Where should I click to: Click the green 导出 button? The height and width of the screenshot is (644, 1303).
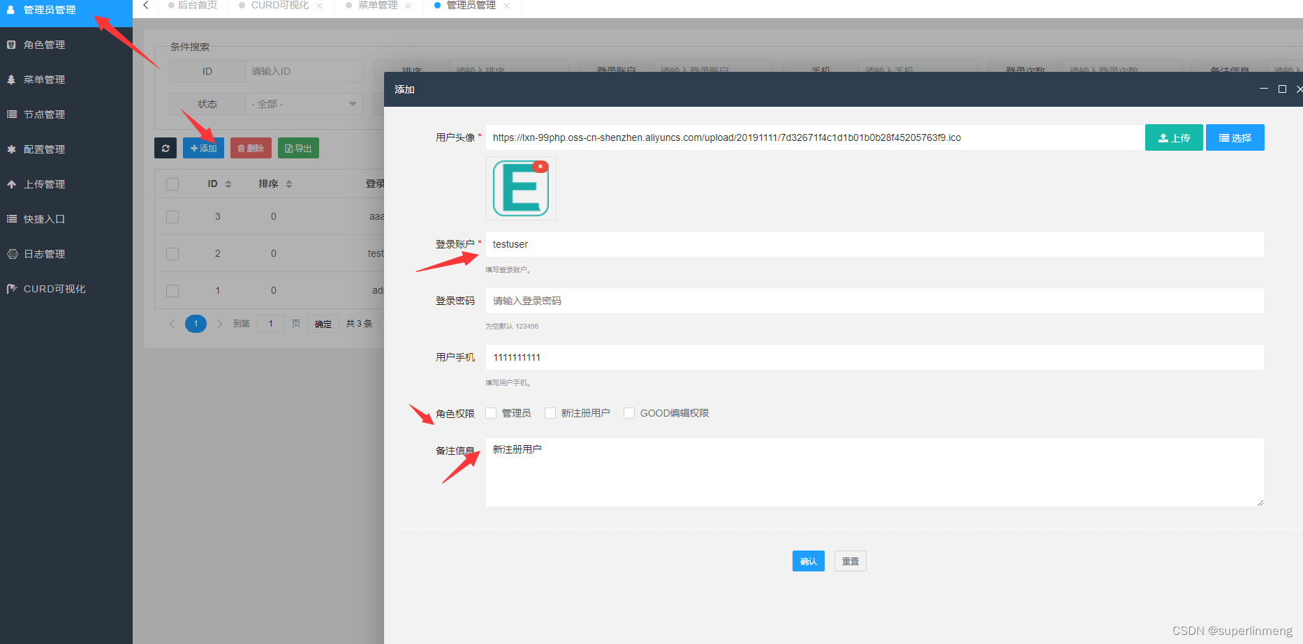(298, 148)
